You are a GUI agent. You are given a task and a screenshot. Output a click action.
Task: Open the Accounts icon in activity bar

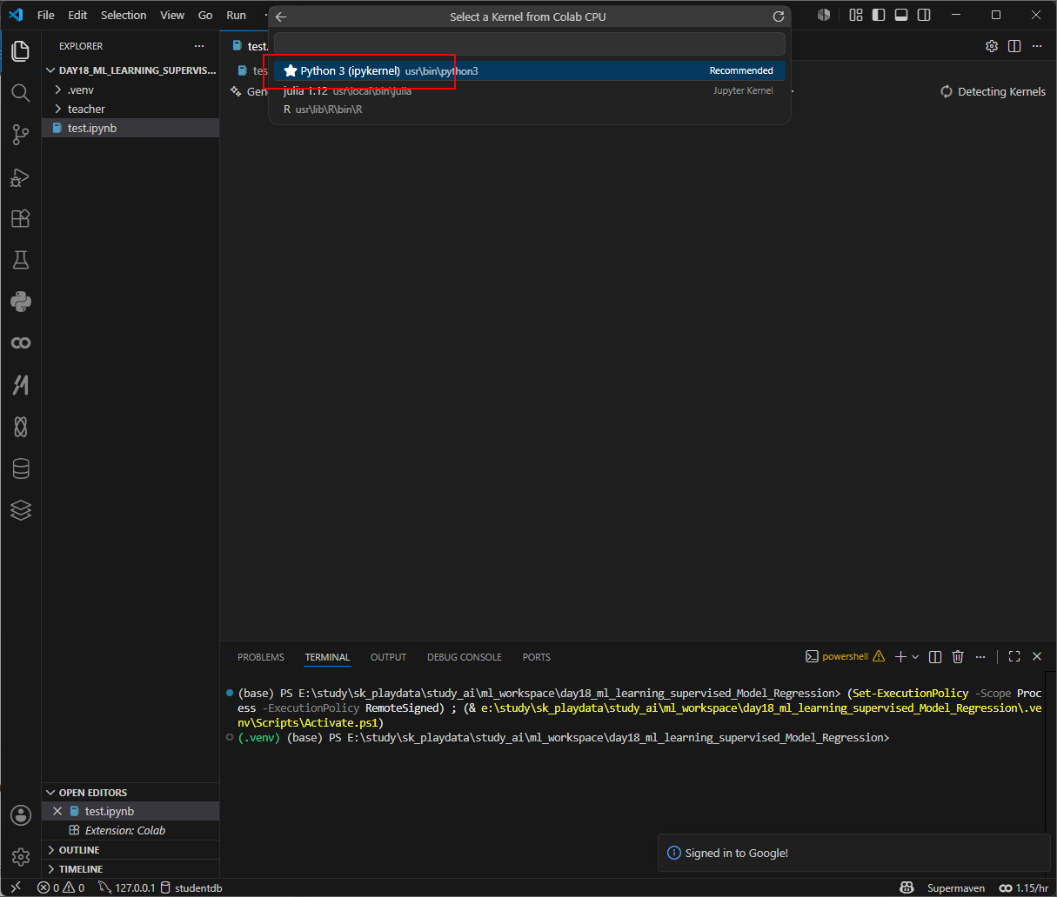(x=21, y=815)
